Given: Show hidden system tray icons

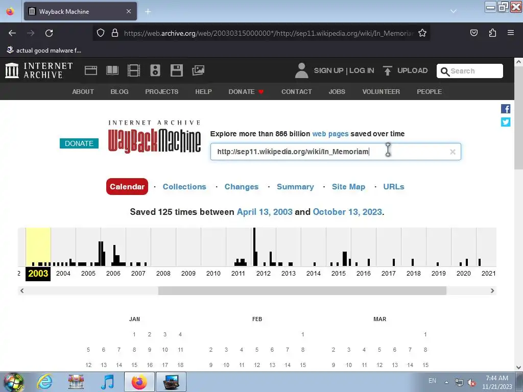Looking at the screenshot, I should pyautogui.click(x=446, y=382).
